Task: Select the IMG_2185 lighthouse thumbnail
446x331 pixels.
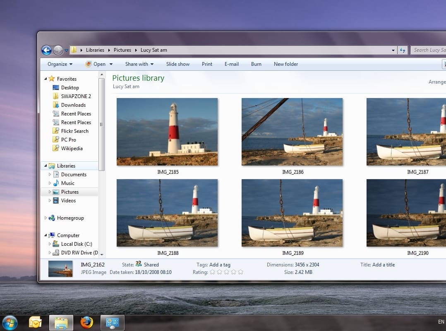Action: tap(167, 132)
